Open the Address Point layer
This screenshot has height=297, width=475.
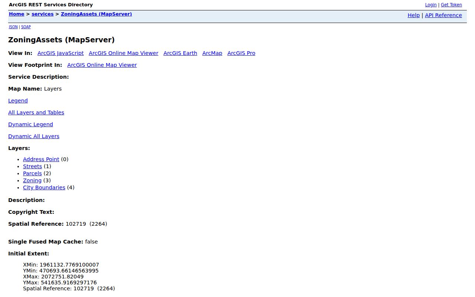(x=41, y=159)
